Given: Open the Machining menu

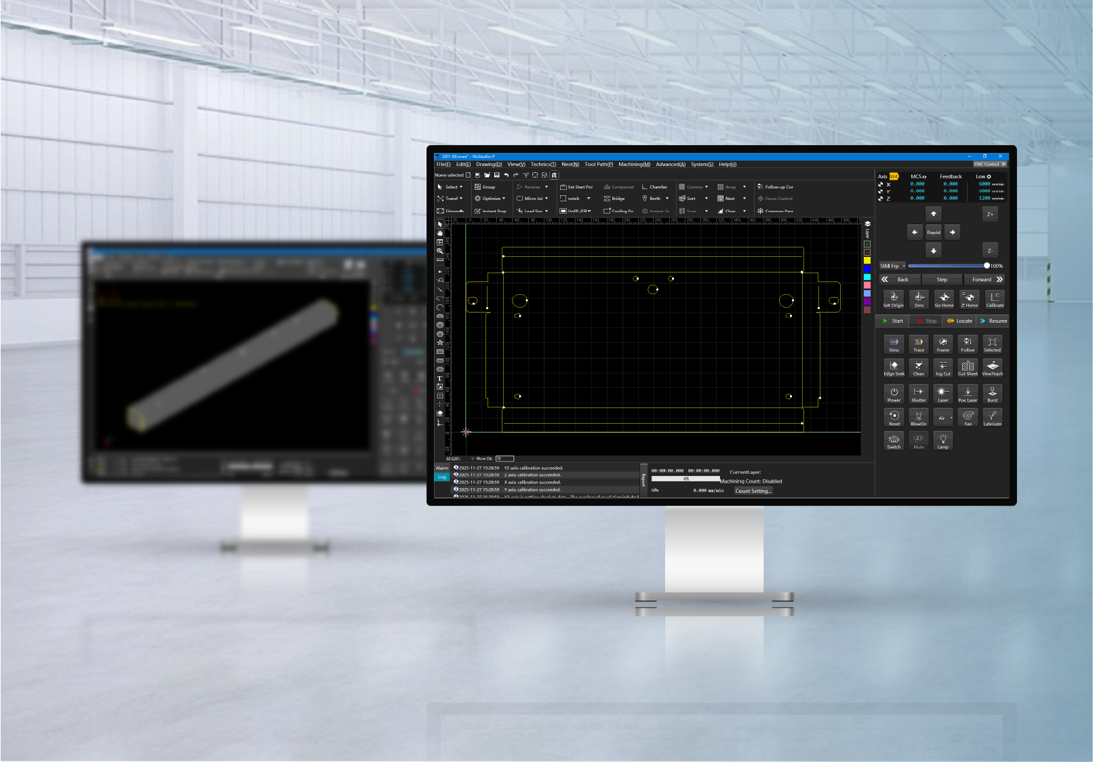Looking at the screenshot, I should click(x=634, y=164).
